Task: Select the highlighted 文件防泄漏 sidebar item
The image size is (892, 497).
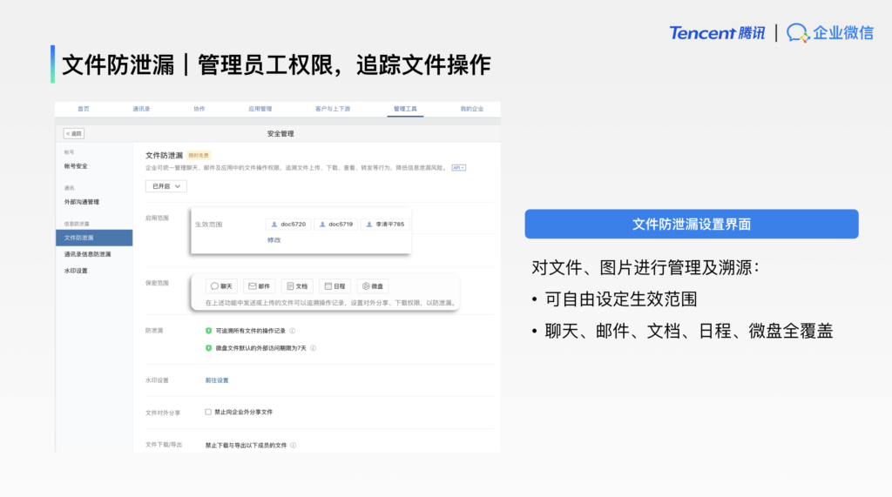Action: pyautogui.click(x=94, y=238)
